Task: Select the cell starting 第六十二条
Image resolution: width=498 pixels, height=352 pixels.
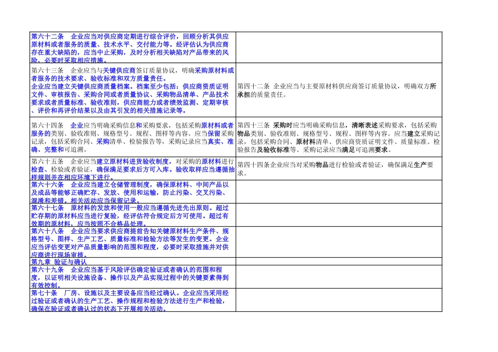Action: coord(133,47)
